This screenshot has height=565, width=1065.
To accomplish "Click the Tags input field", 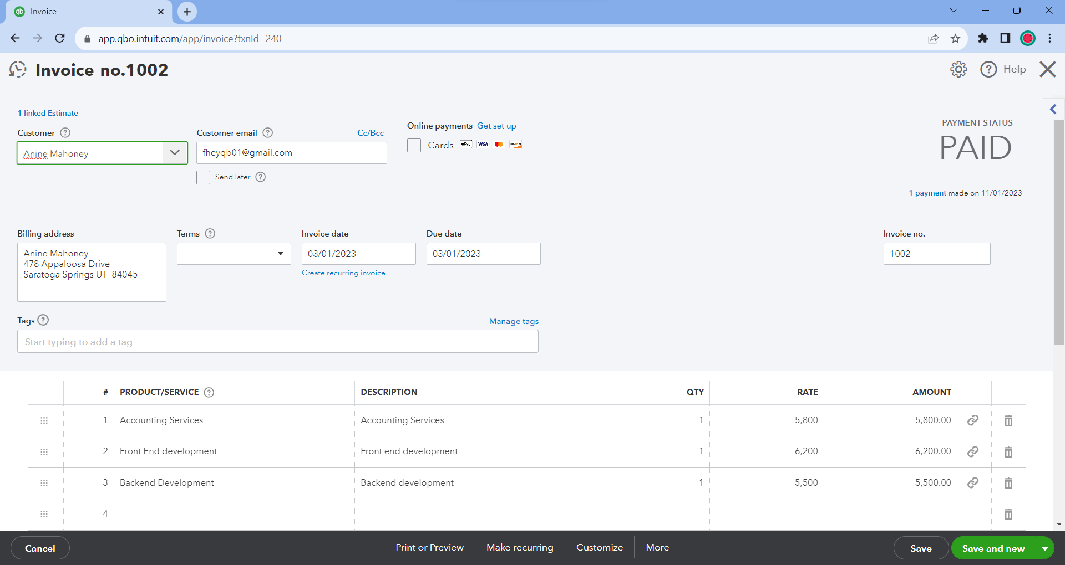I will pyautogui.click(x=277, y=342).
